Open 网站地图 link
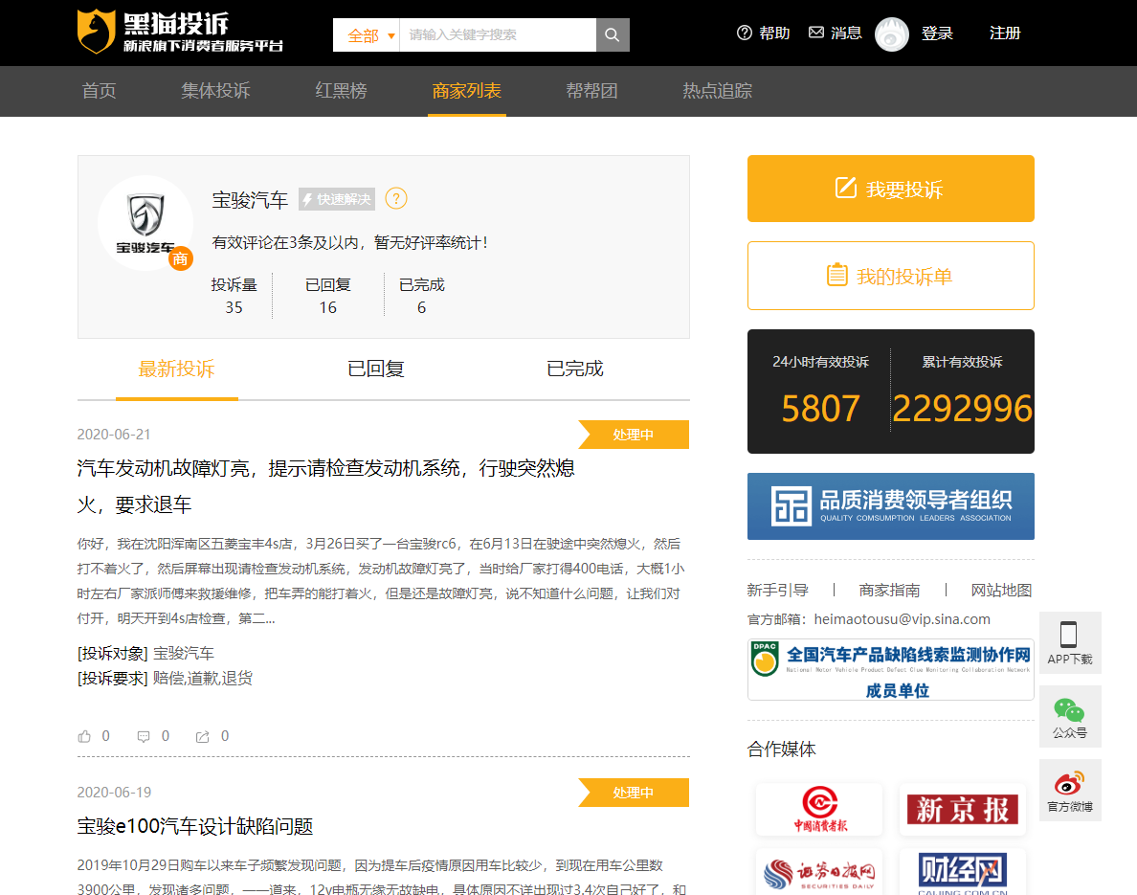The height and width of the screenshot is (895, 1137). (1001, 591)
